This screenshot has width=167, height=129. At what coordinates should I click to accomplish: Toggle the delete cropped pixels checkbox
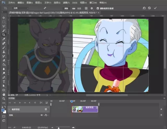98,8
